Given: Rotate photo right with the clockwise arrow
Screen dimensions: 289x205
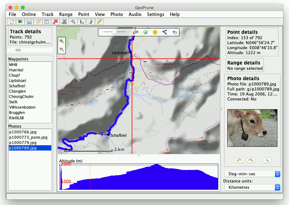Looking at the screenshot, I should (x=251, y=160).
